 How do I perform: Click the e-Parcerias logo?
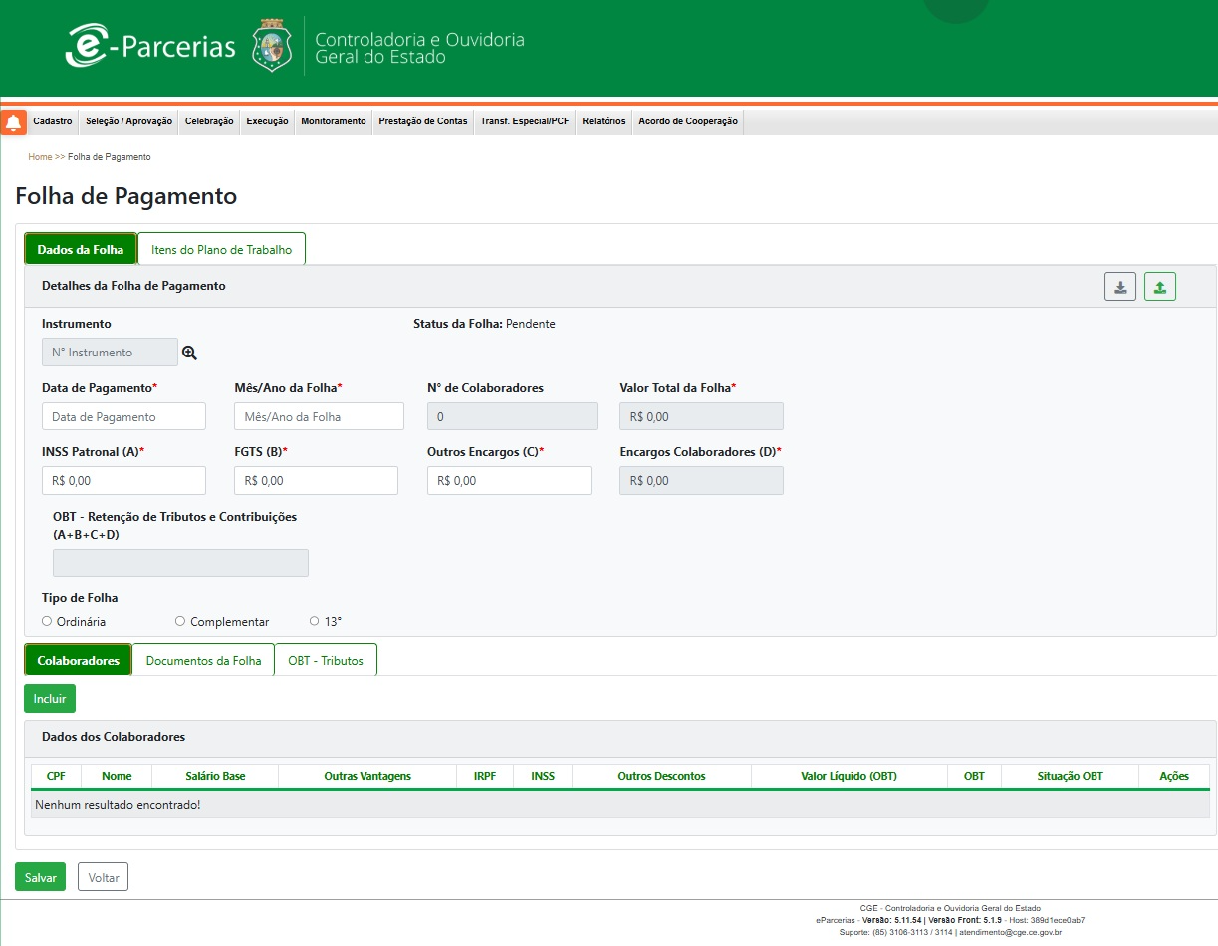[149, 46]
